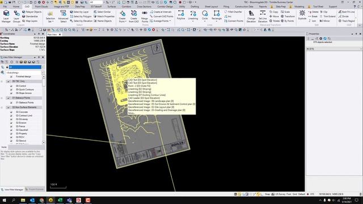Click Convert CAD Points
This screenshot has width=363, height=204.
(161, 16)
